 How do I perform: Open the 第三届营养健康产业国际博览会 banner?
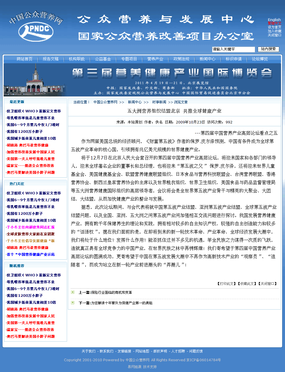tap(142, 80)
